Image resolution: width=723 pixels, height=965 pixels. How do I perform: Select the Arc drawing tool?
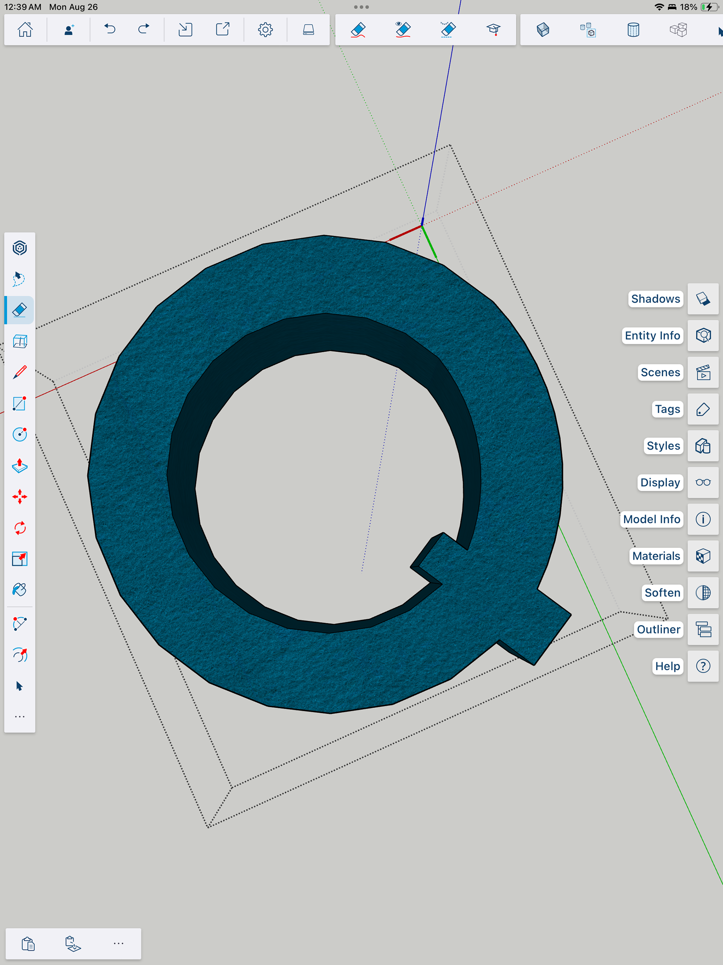(20, 624)
